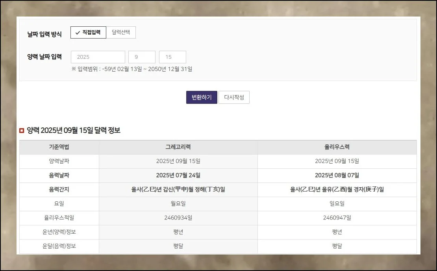Select the Julian lunar date 2025년 08월 07일

coord(337,175)
